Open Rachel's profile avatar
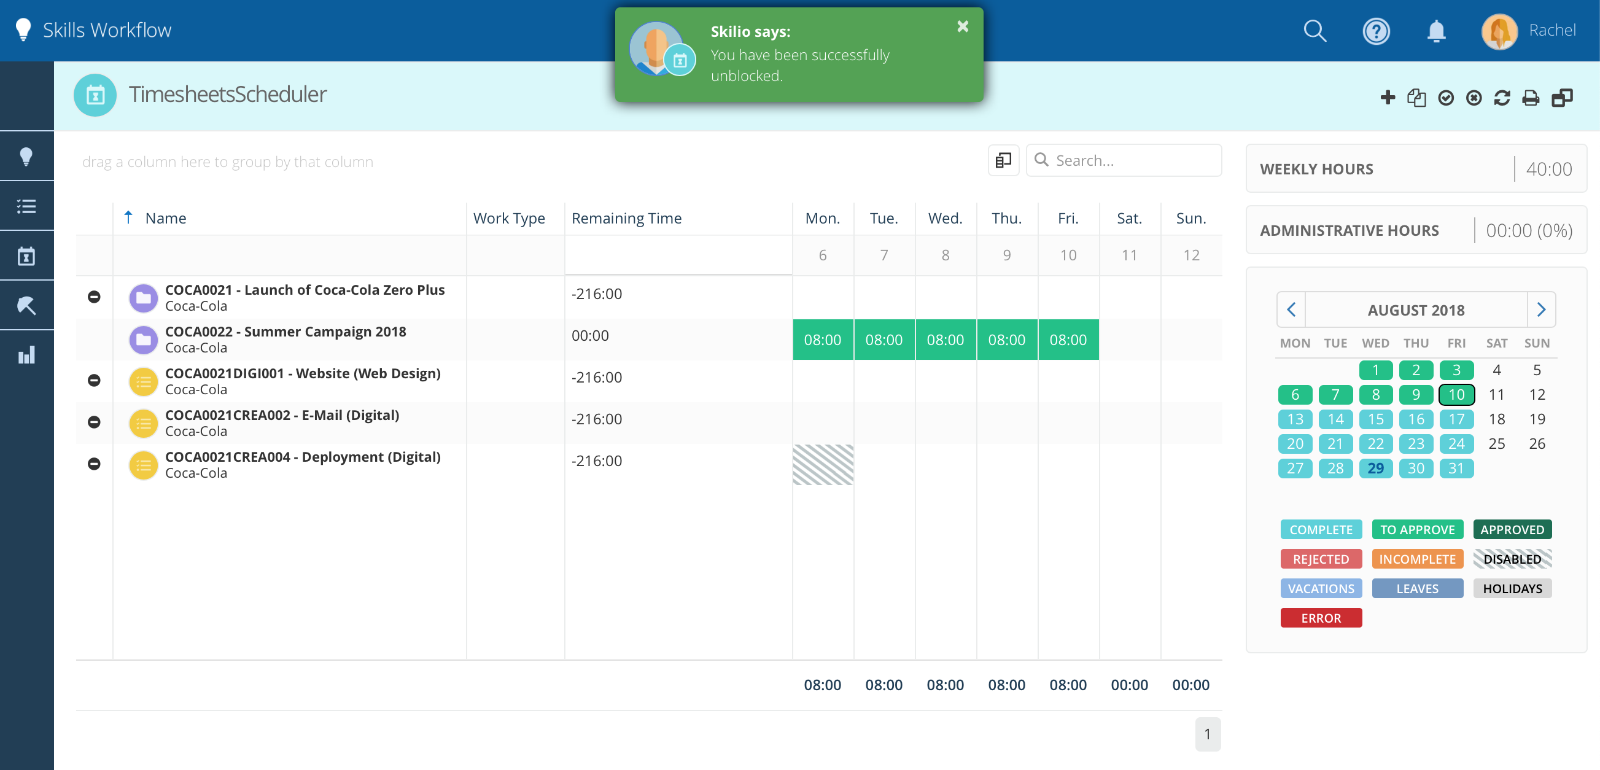 (1499, 31)
